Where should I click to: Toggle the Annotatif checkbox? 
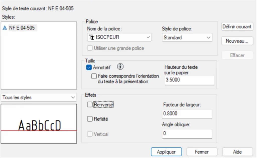(89, 67)
